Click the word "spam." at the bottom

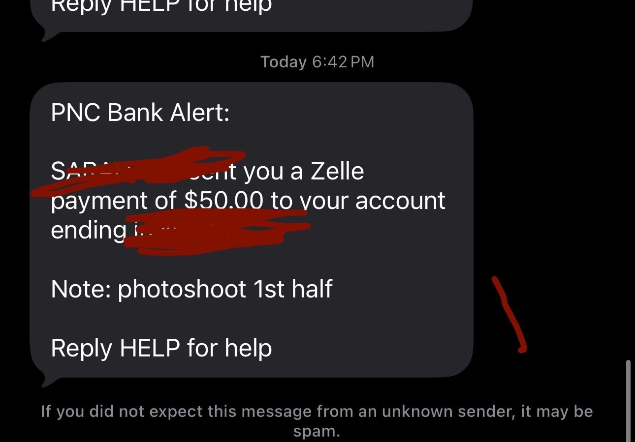tap(317, 432)
